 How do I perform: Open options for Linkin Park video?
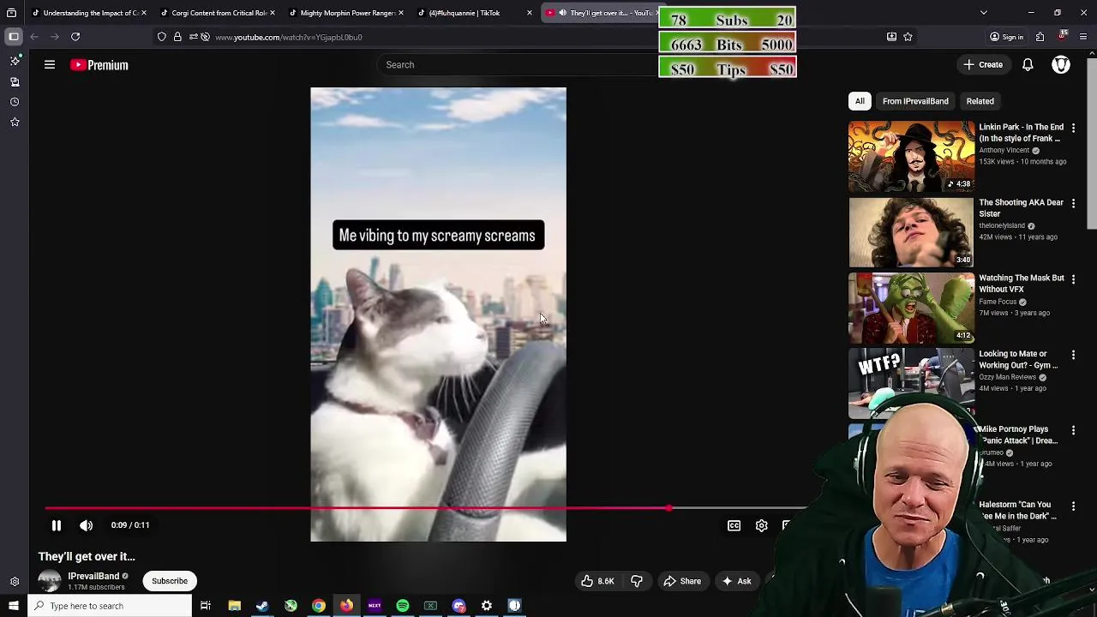(1073, 128)
